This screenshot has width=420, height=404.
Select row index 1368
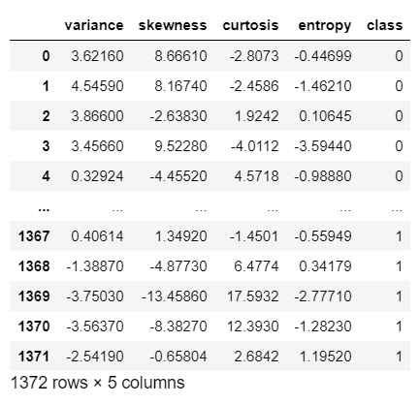[34, 266]
